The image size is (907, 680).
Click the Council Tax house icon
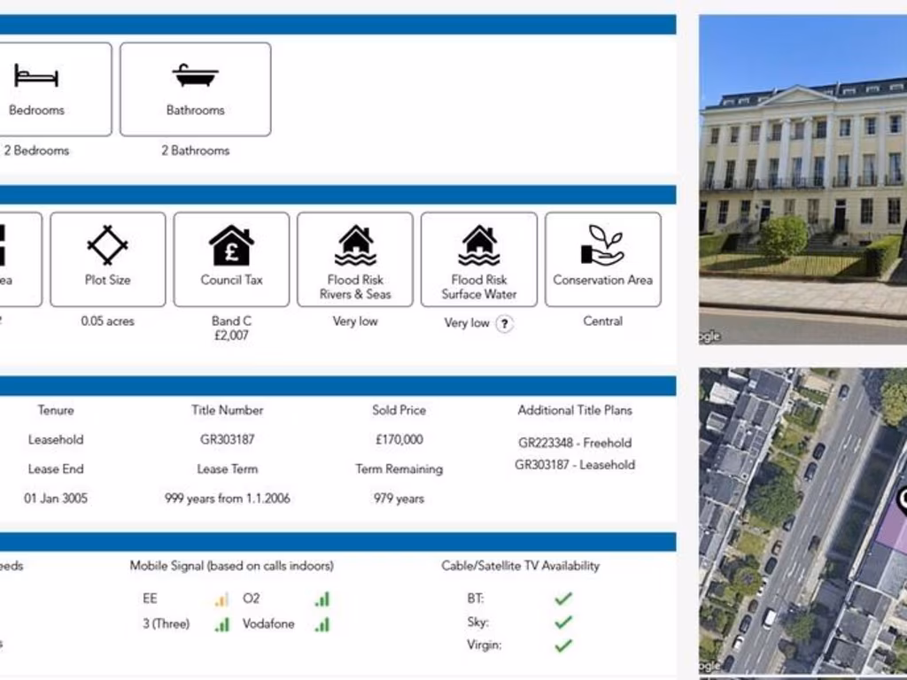click(231, 245)
